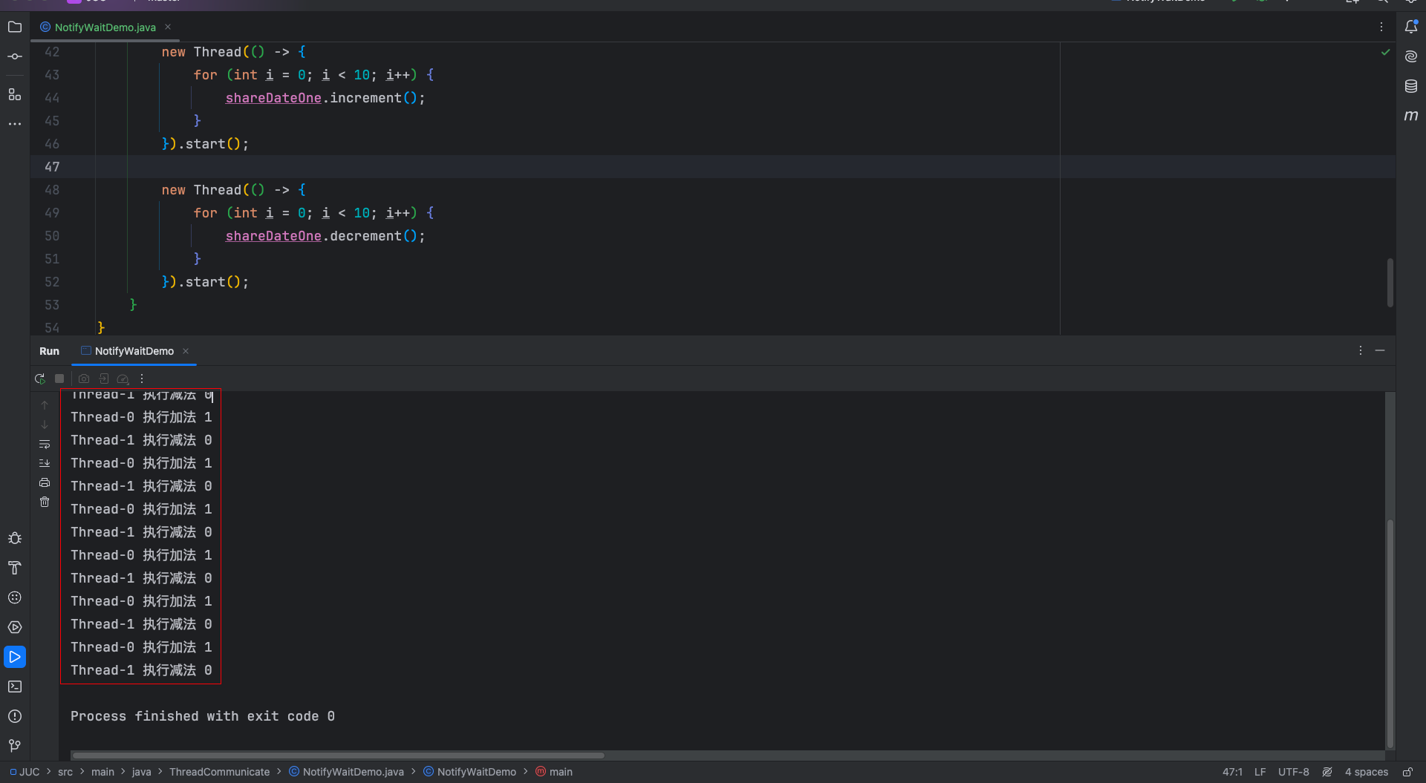
Task: Open the AI Assistant spiral icon
Action: (x=1411, y=56)
